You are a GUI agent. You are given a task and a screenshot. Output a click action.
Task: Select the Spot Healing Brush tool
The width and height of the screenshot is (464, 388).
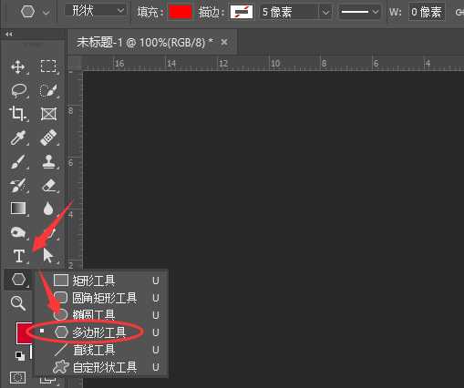[48, 138]
